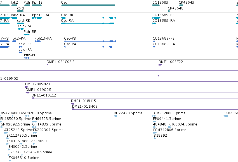
Task: Select the DME1-003E22 clone start
Action: (160, 65)
